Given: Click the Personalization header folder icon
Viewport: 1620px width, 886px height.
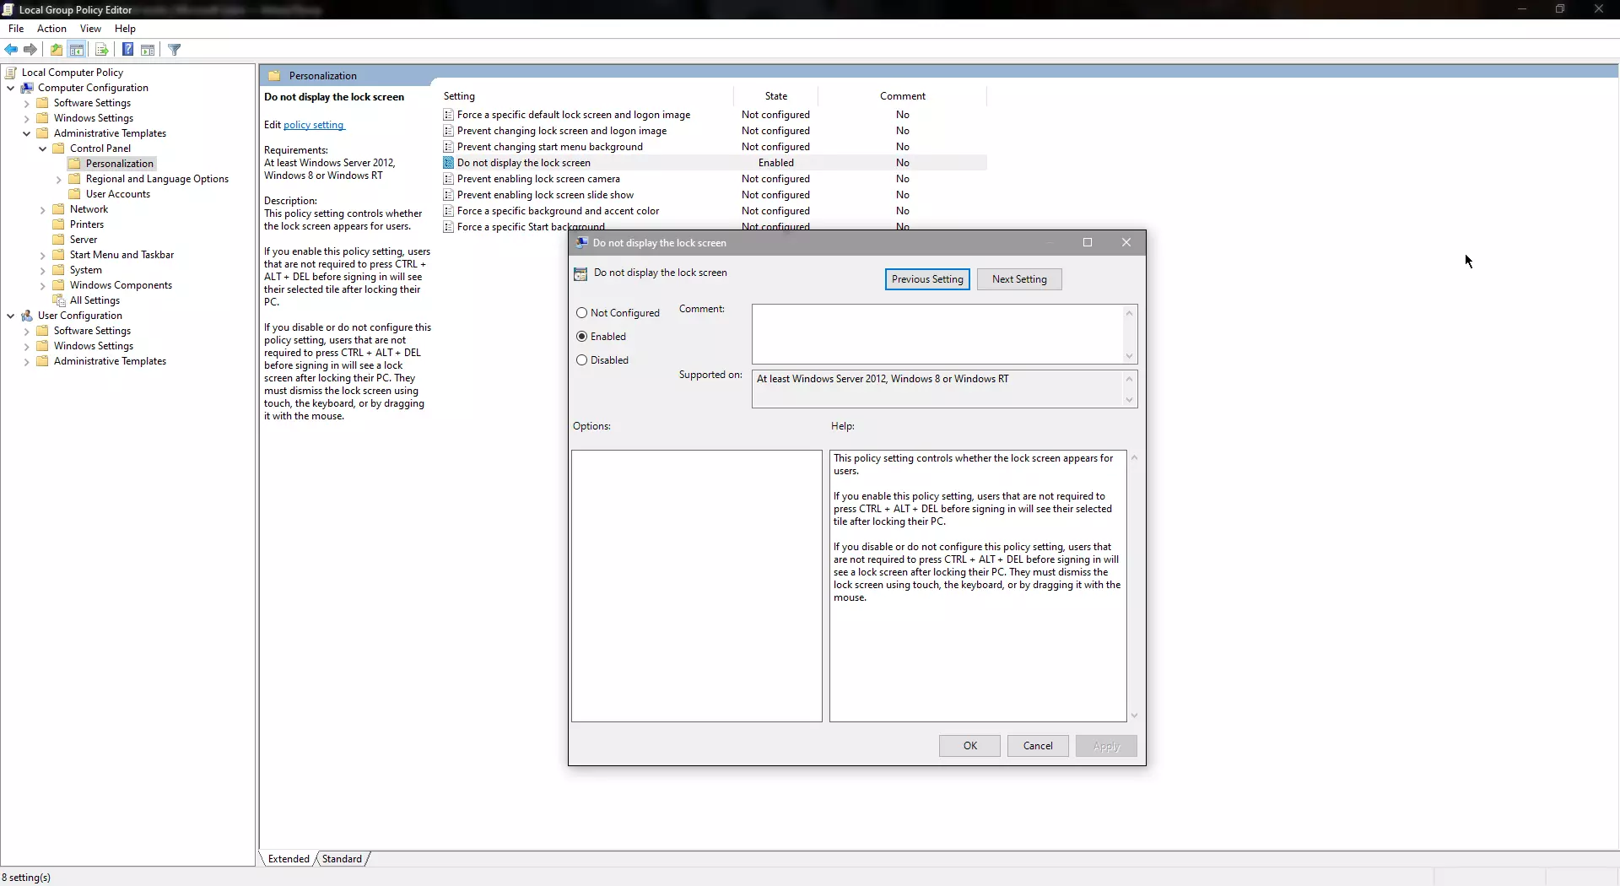Looking at the screenshot, I should tap(275, 76).
